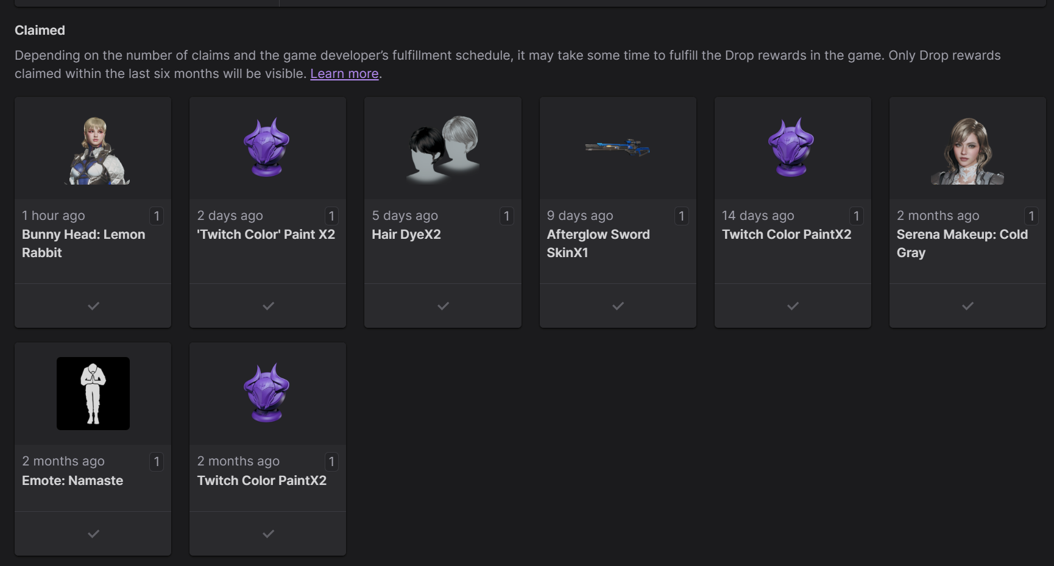Viewport: 1054px width, 566px height.
Task: Select the Bunny Head character image
Action: click(x=97, y=150)
